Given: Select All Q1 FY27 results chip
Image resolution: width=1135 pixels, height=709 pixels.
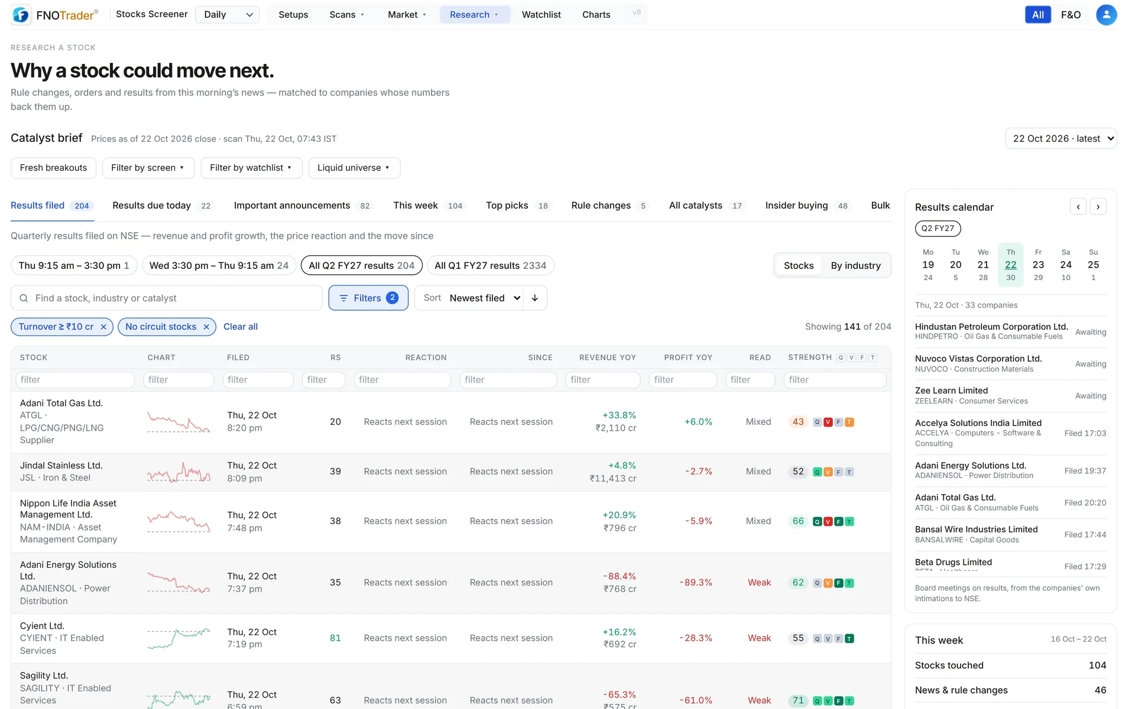Looking at the screenshot, I should [x=491, y=265].
